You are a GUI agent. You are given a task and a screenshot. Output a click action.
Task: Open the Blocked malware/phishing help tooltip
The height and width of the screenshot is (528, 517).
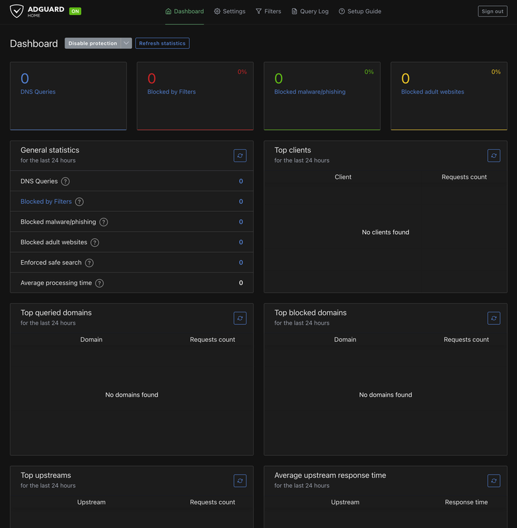click(x=104, y=222)
